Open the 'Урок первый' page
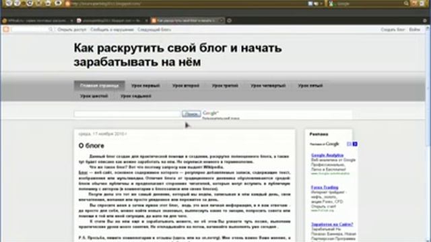 145,85
